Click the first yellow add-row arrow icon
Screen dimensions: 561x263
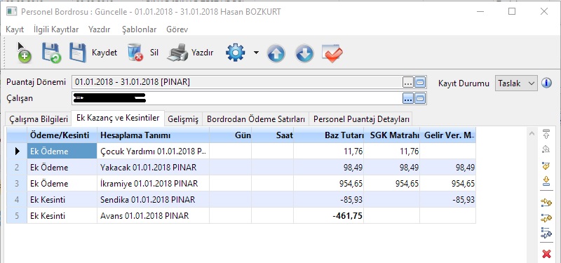point(546,203)
